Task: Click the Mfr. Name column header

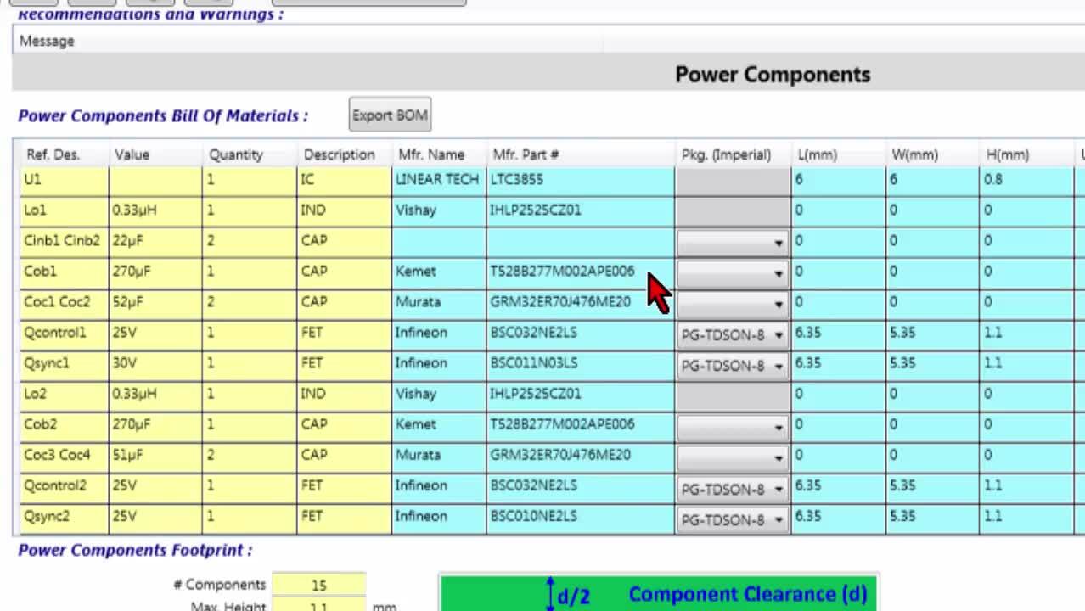Action: tap(438, 154)
